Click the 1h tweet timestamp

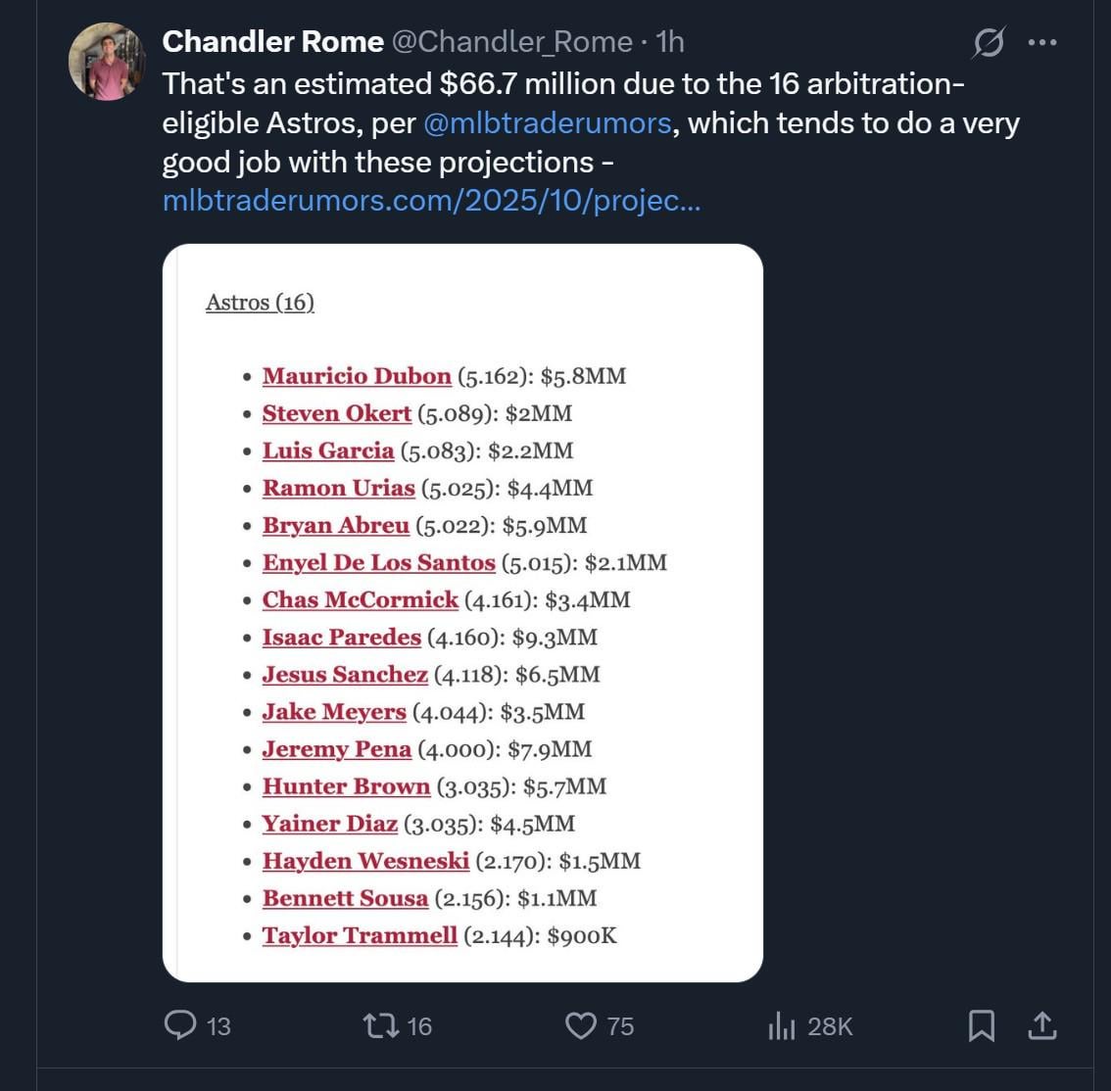[670, 41]
